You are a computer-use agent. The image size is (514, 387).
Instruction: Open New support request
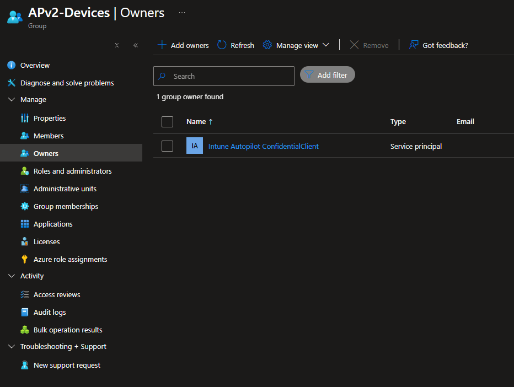point(67,365)
